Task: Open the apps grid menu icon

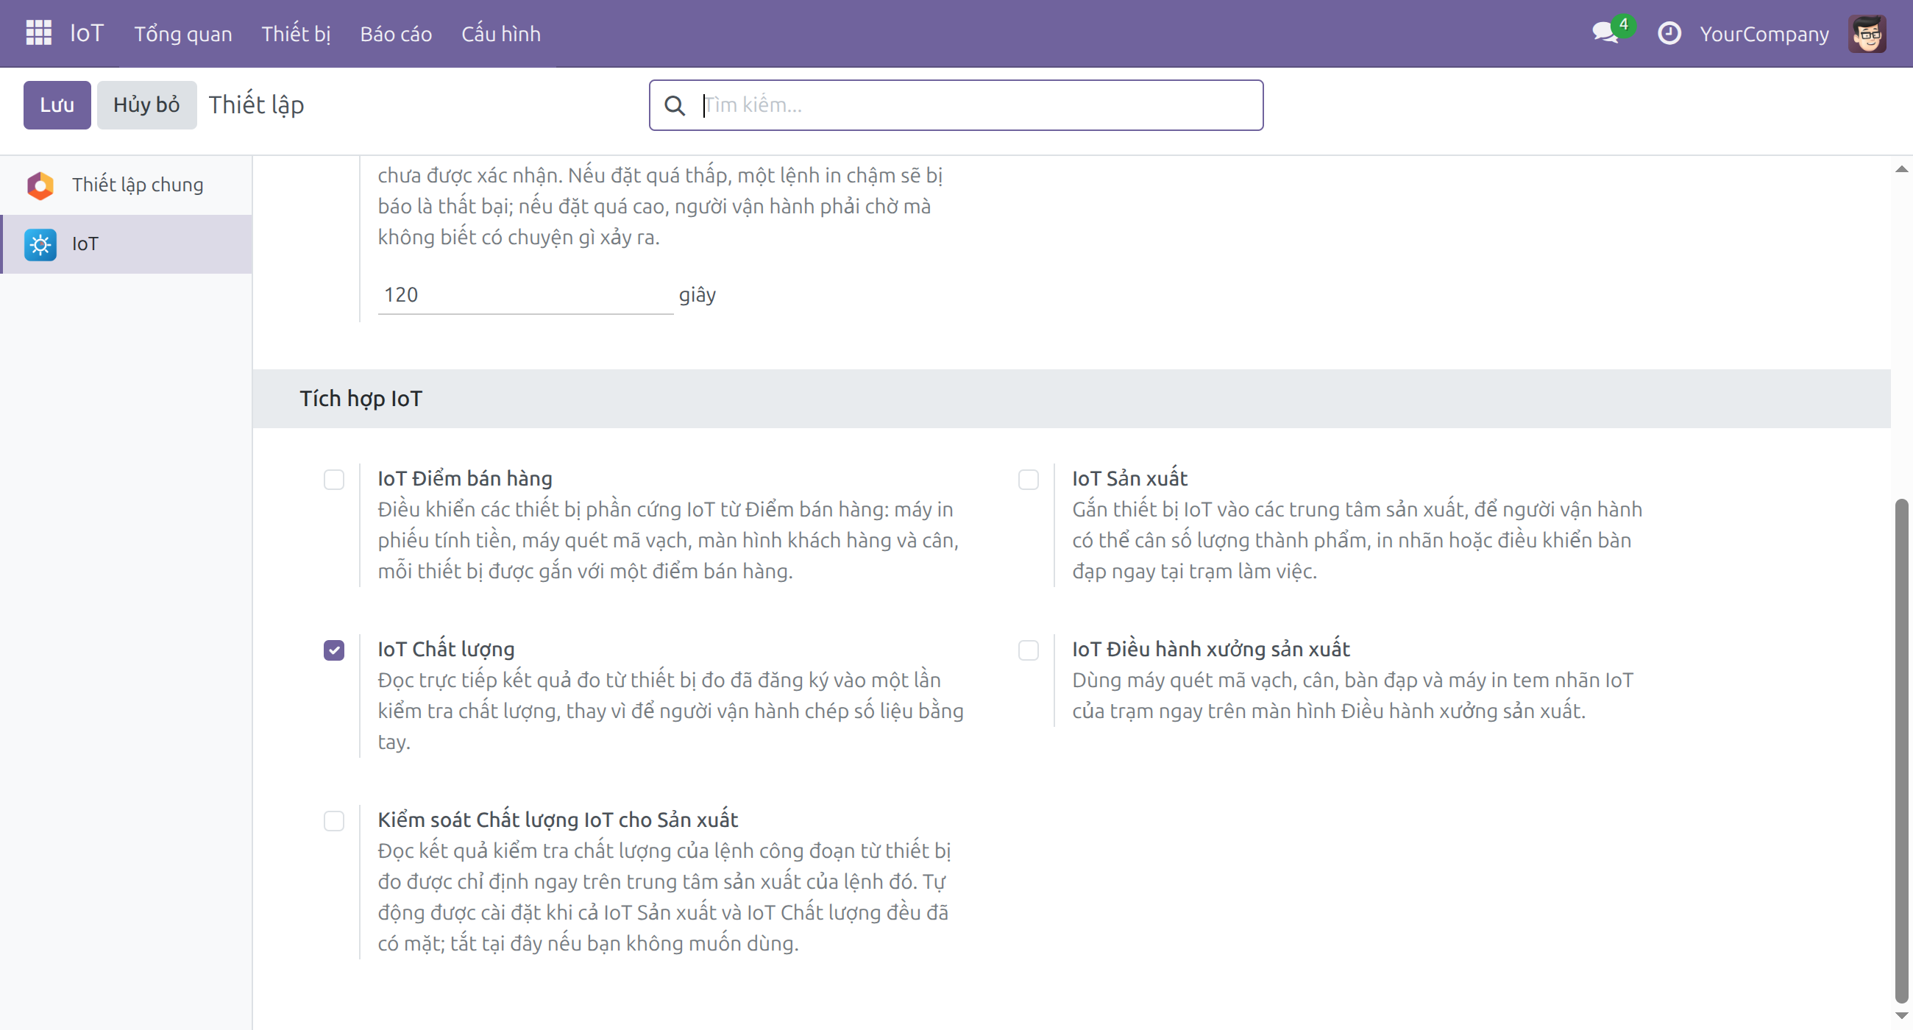Action: point(38,32)
